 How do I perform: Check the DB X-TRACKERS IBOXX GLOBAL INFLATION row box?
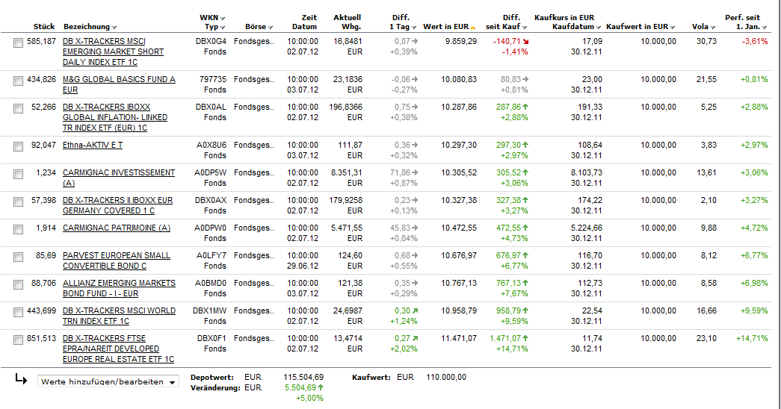coord(19,109)
